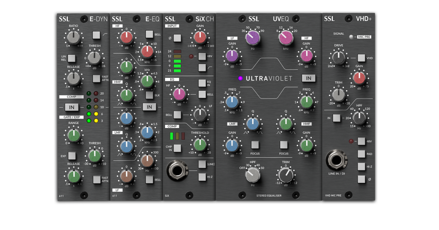Click the blue LMF FREQ knob on UVEQ
This screenshot has height=230, width=439.
[232, 102]
